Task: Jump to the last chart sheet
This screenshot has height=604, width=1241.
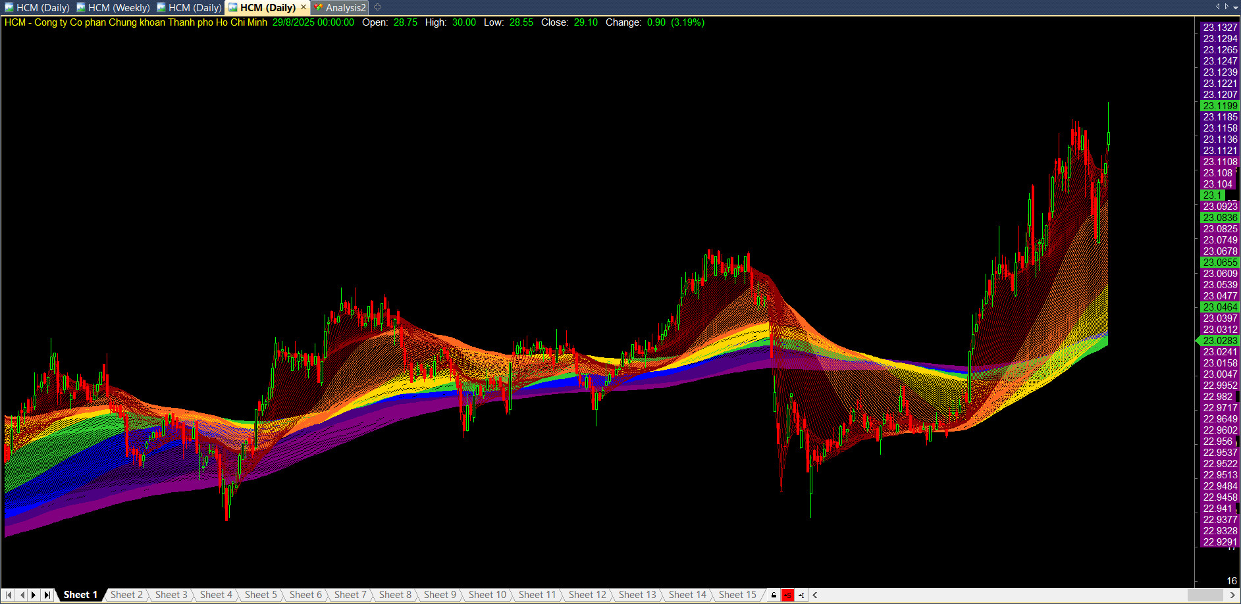Action: coord(47,595)
